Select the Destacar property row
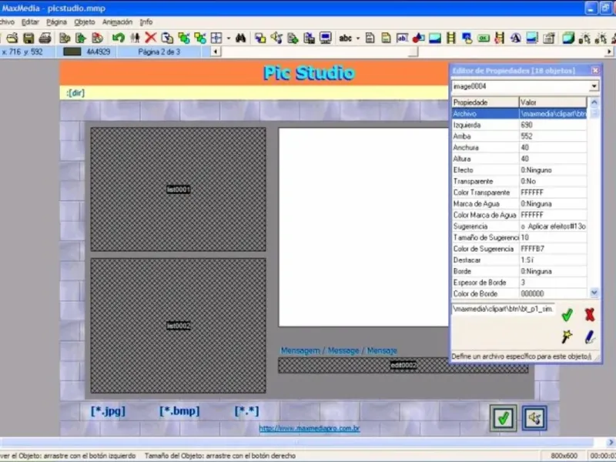 (x=519, y=260)
